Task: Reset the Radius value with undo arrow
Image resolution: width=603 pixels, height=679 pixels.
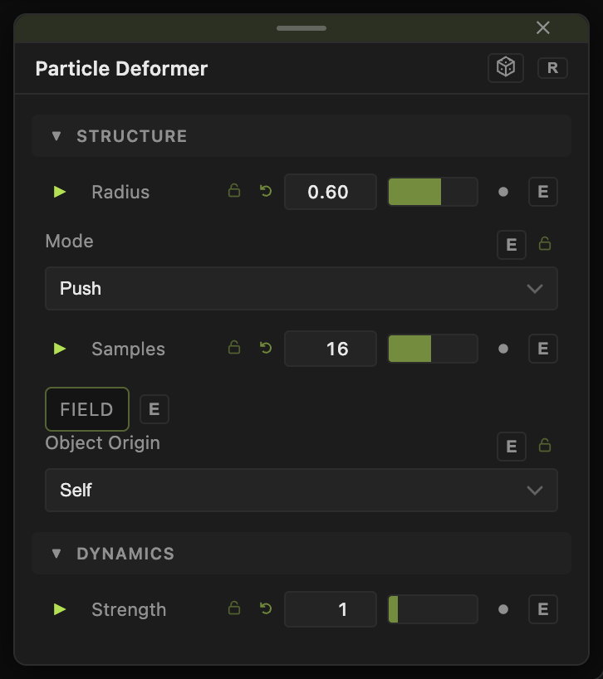Action: [266, 191]
